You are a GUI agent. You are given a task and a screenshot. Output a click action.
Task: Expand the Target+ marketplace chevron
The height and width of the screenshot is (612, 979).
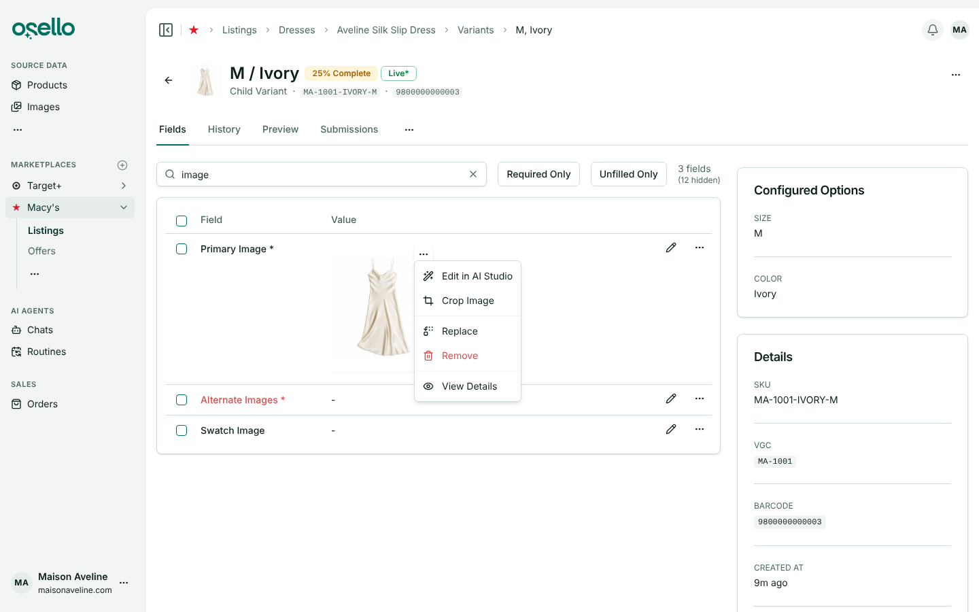(124, 186)
